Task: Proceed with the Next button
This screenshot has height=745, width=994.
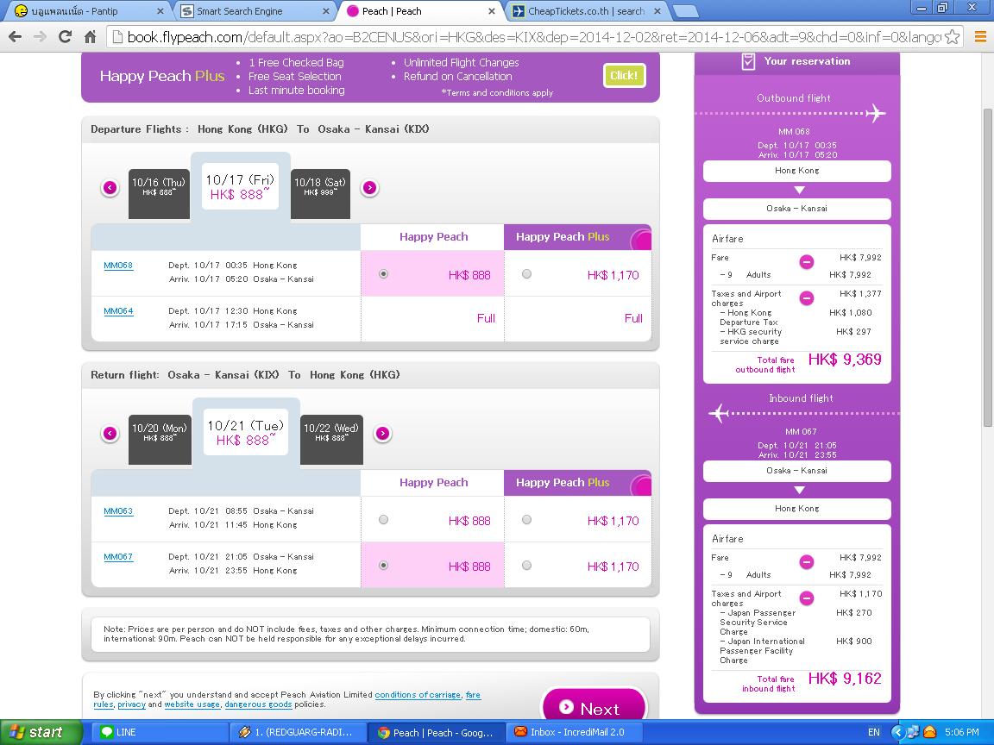Action: (594, 705)
